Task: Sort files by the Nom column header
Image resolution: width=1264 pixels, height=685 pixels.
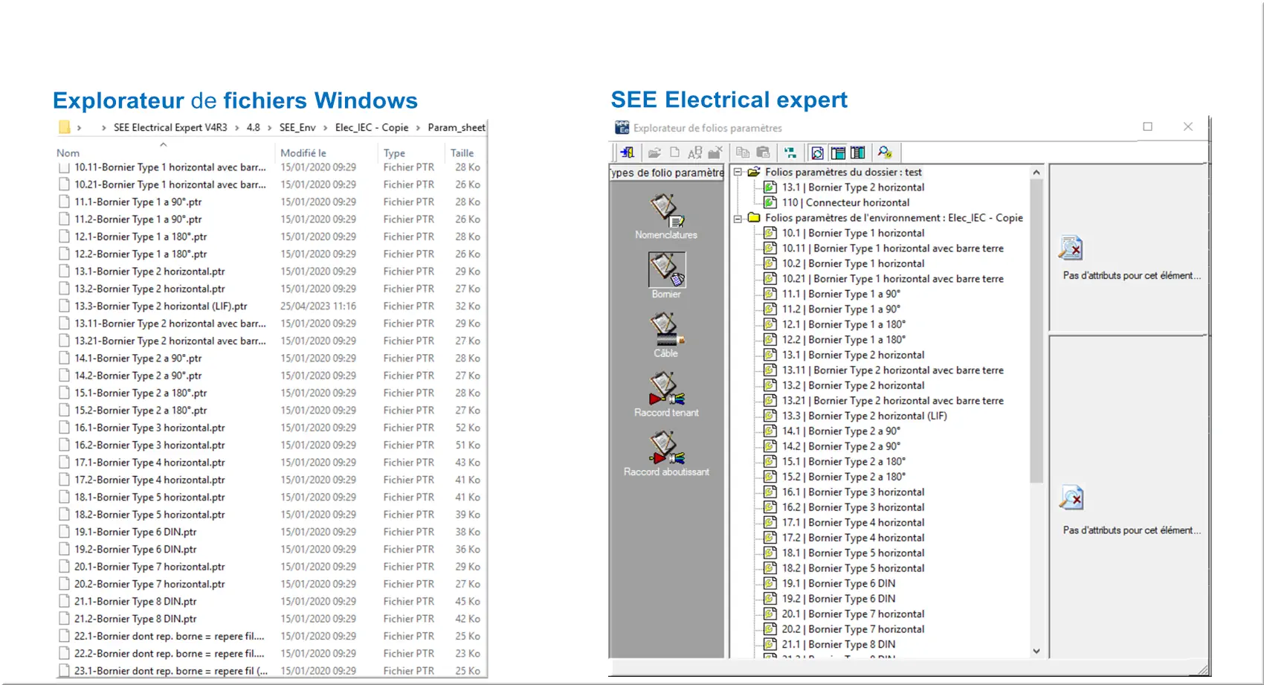Action: pyautogui.click(x=68, y=153)
